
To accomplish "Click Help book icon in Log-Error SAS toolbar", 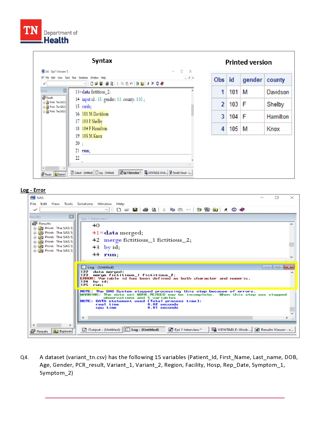I will tap(242, 210).
